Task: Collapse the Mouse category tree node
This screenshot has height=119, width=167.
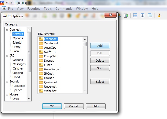Action: coord(7,94)
